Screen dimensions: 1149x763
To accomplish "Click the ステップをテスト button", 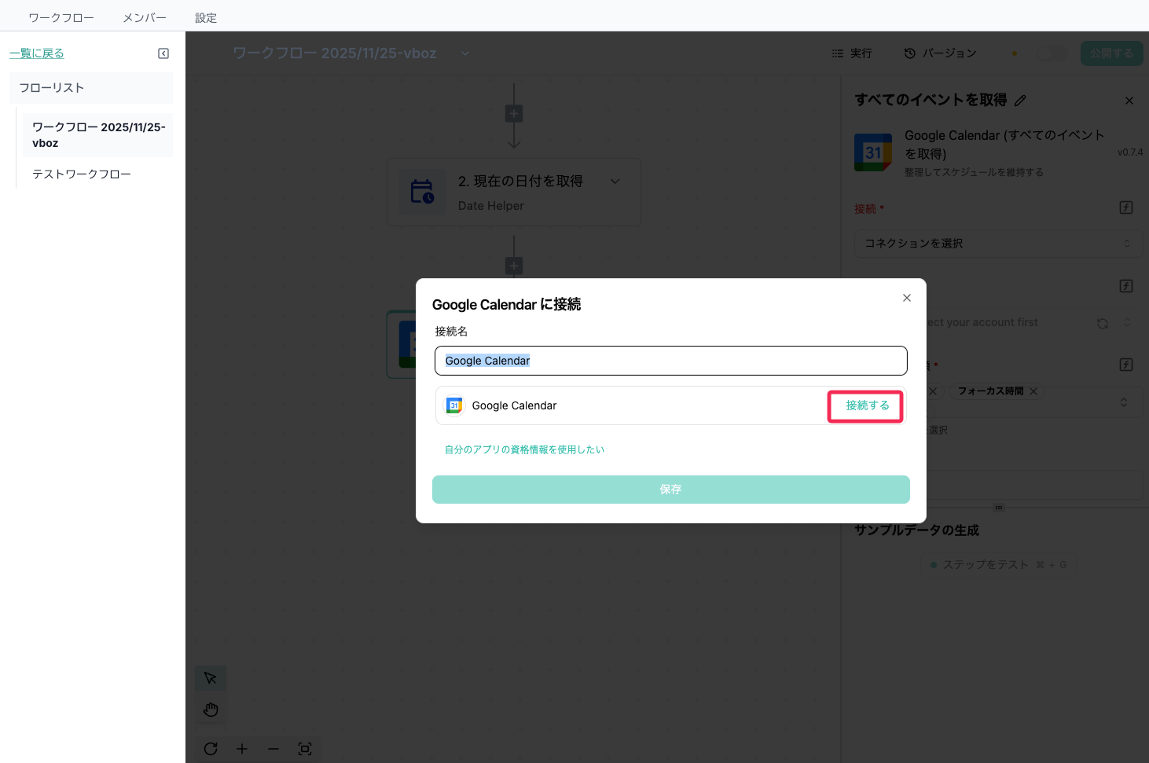I will (x=998, y=565).
